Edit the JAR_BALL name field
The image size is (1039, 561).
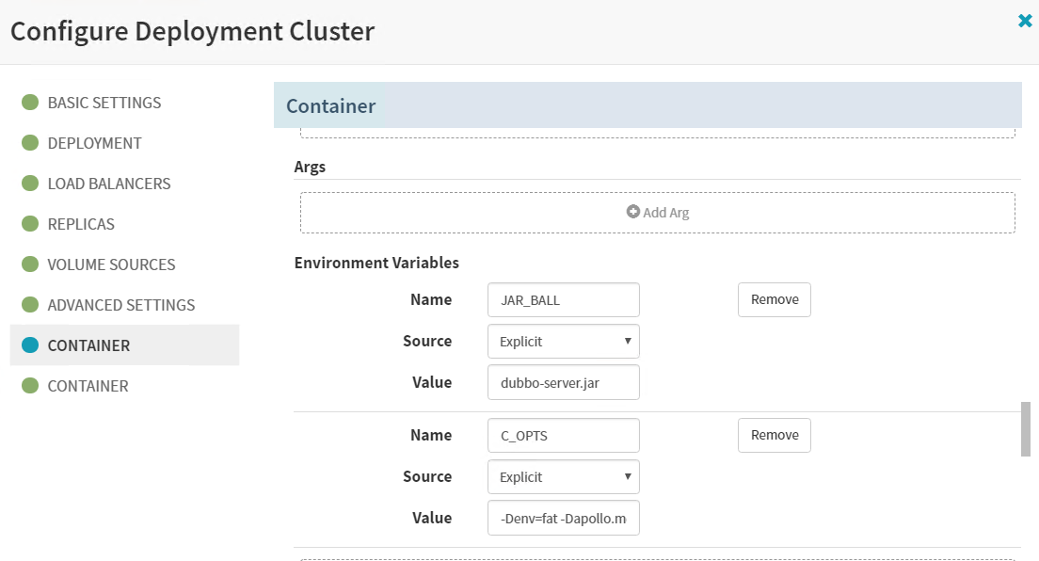click(563, 299)
